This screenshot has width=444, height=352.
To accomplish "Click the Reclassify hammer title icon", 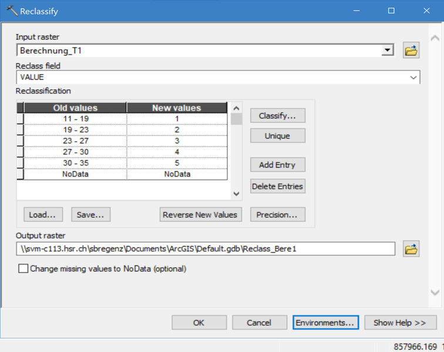I will point(11,11).
